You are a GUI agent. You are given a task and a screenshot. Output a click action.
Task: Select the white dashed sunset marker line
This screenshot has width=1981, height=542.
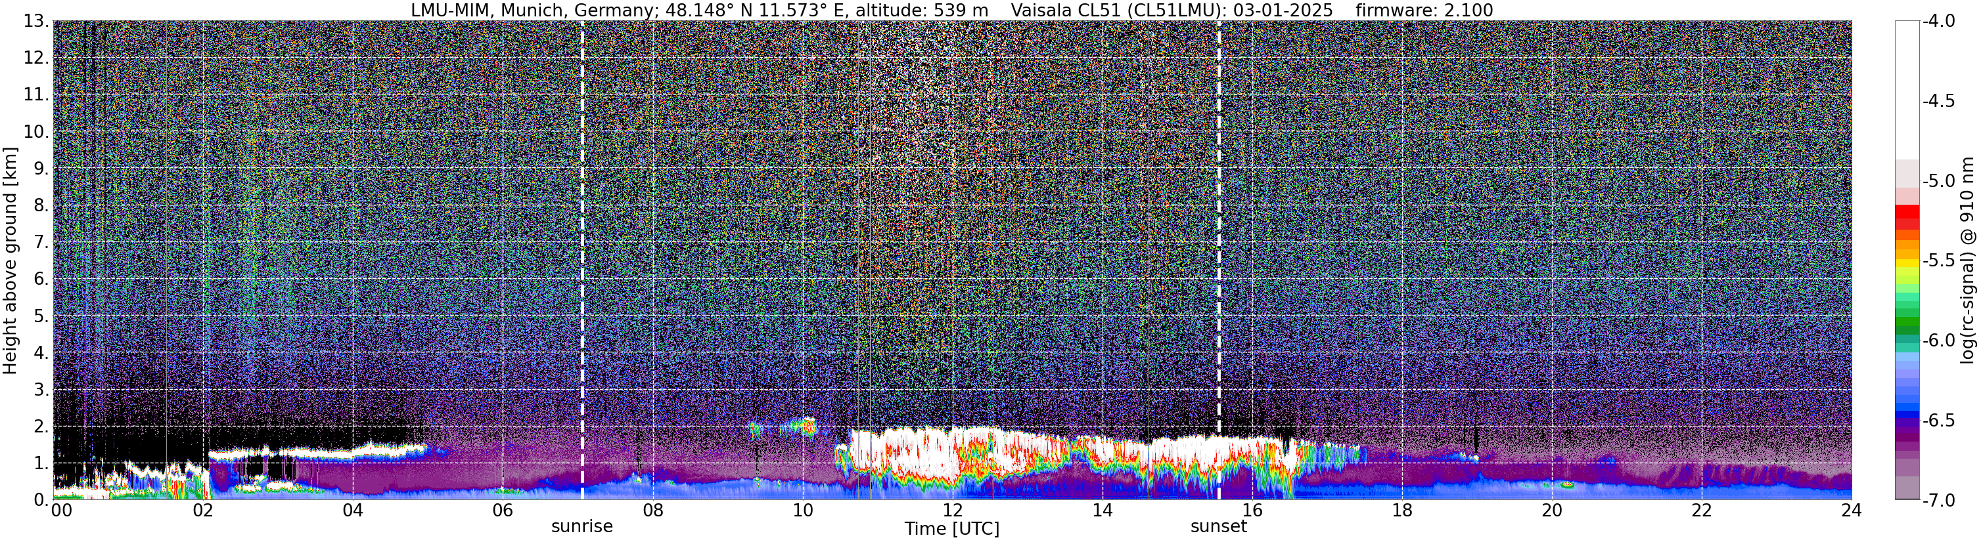(x=1219, y=261)
